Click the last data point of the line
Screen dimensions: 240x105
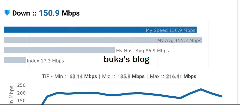(x=221, y=96)
